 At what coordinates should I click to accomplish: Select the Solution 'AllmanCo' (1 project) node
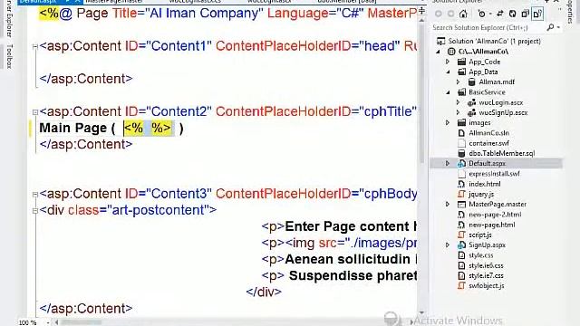[494, 41]
